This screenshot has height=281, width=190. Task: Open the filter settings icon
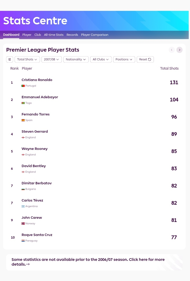10,59
